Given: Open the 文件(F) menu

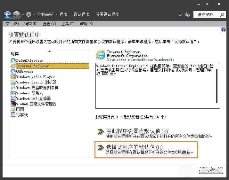Looking at the screenshot, I should pos(12,24).
